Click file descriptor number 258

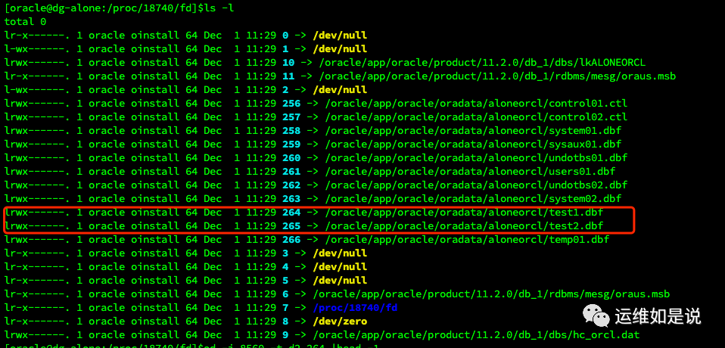(x=291, y=131)
